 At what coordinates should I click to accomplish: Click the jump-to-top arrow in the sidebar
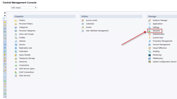tap(5, 13)
